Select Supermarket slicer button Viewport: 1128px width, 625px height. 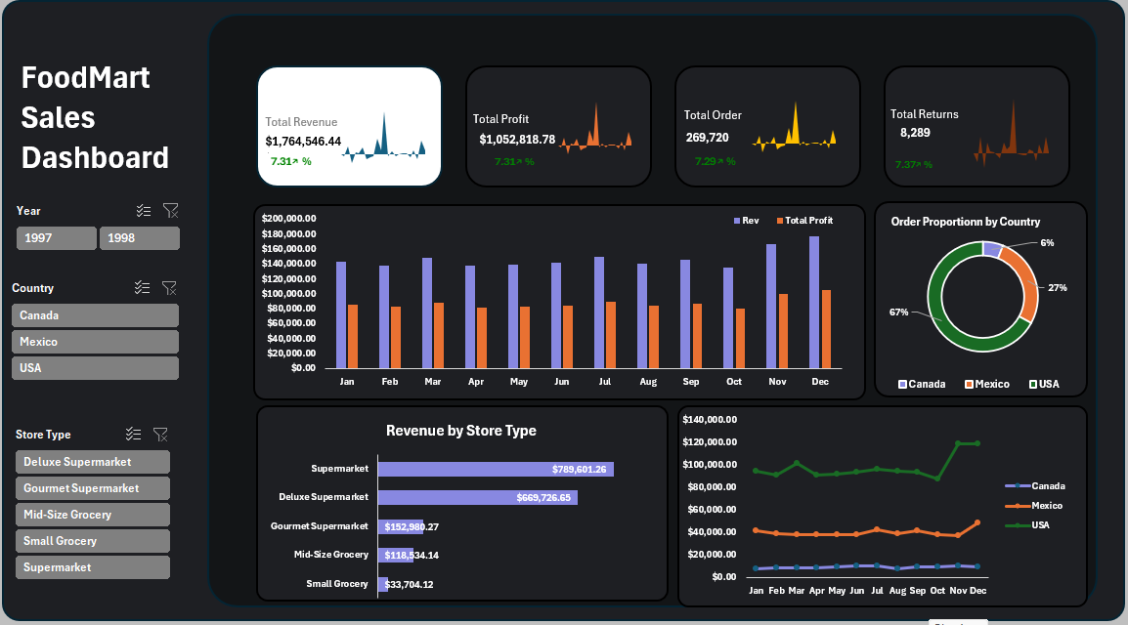[93, 567]
